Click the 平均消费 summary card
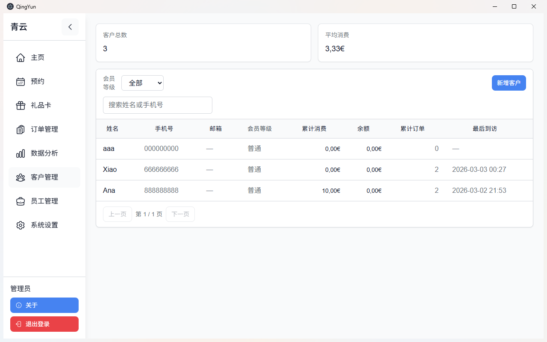Viewport: 547px width, 342px height. click(x=426, y=43)
